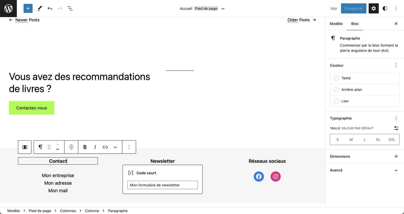The image size is (404, 214).
Task: Click the Mon formulaire de newsletter field
Action: [162, 185]
